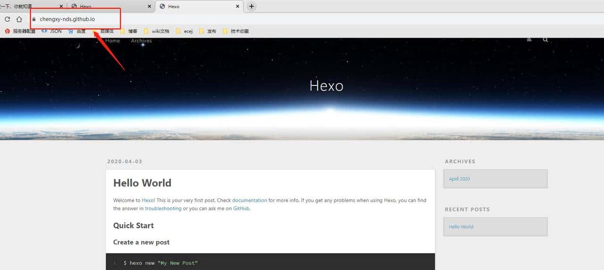Open a new tab with the plus button
Viewport: 604px width, 270px height.
click(x=252, y=6)
